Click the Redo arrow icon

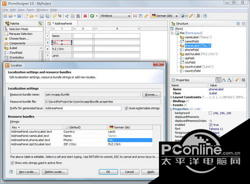tap(59, 16)
